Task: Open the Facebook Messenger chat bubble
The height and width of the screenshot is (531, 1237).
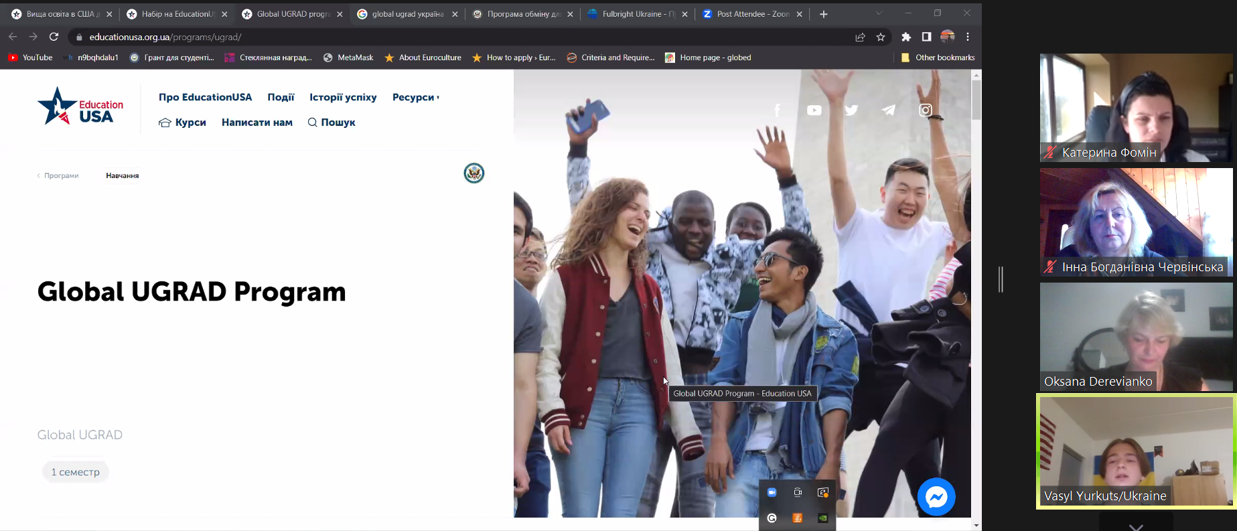Action: [936, 497]
